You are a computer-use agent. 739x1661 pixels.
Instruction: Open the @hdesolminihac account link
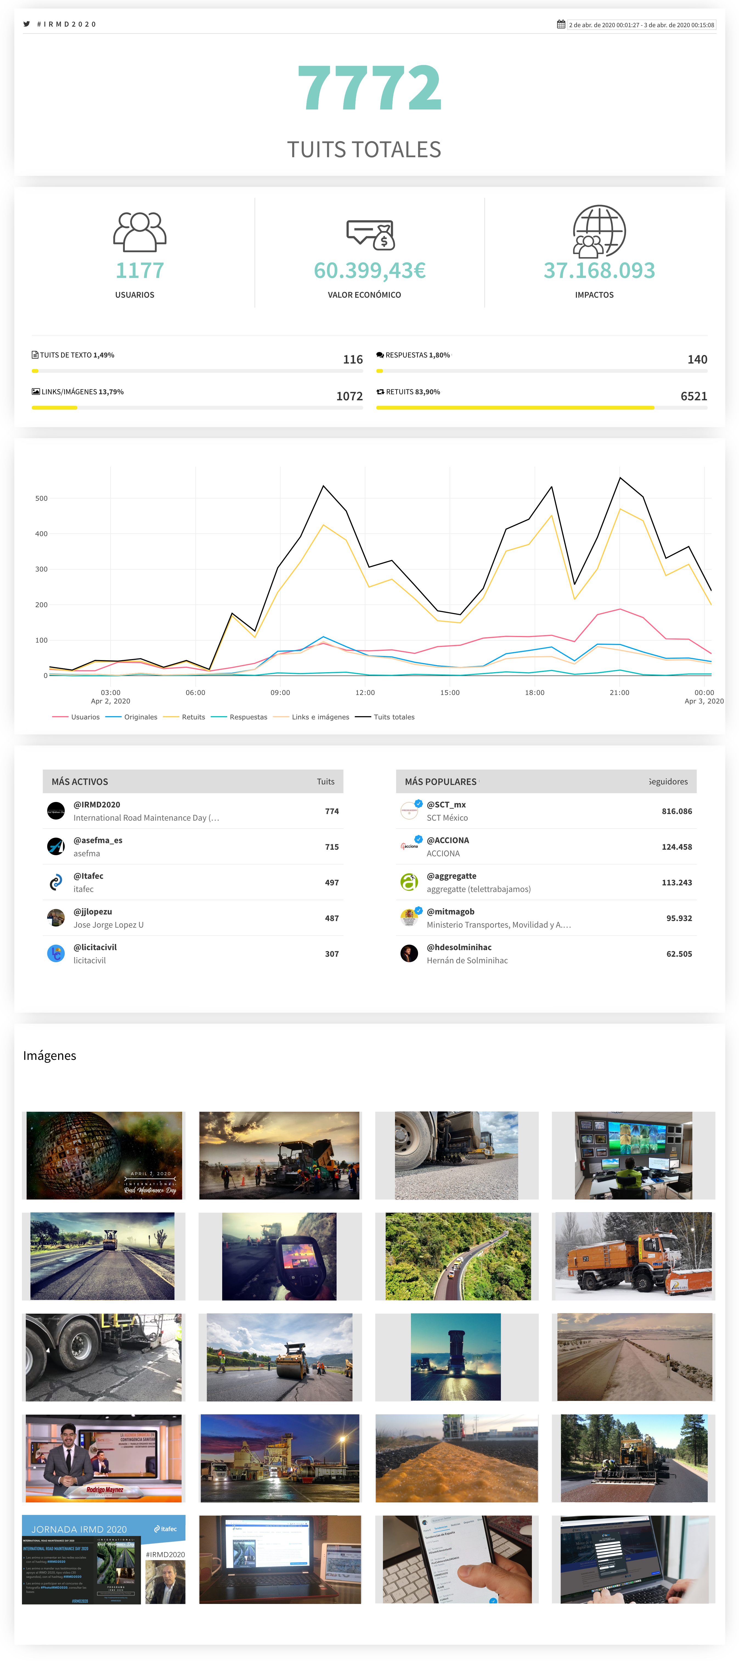click(x=459, y=947)
